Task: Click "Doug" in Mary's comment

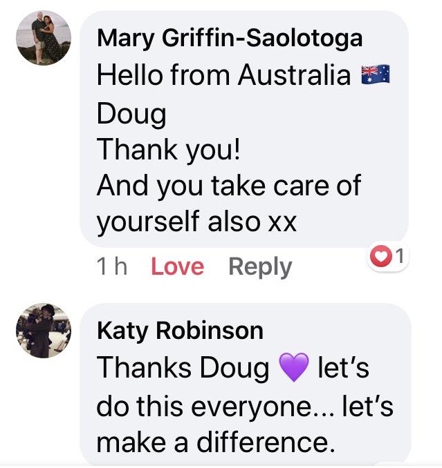Action: pyautogui.click(x=131, y=115)
